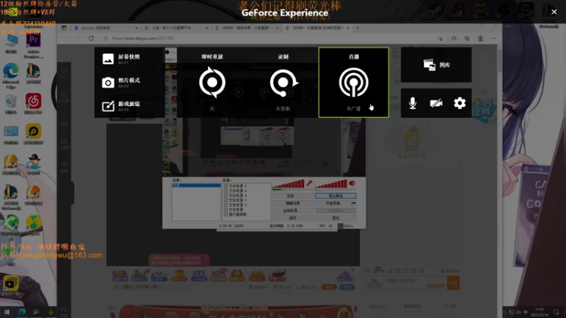This screenshot has width=566, height=318.
Task: Close the GeForce Experience overlay
Action: point(554,12)
